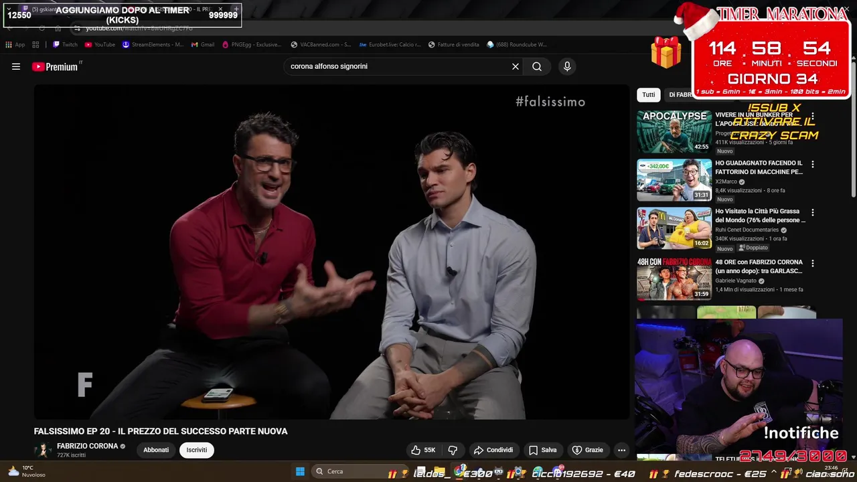This screenshot has height=482, width=857.
Task: Like the video showing 55K
Action: point(423,450)
